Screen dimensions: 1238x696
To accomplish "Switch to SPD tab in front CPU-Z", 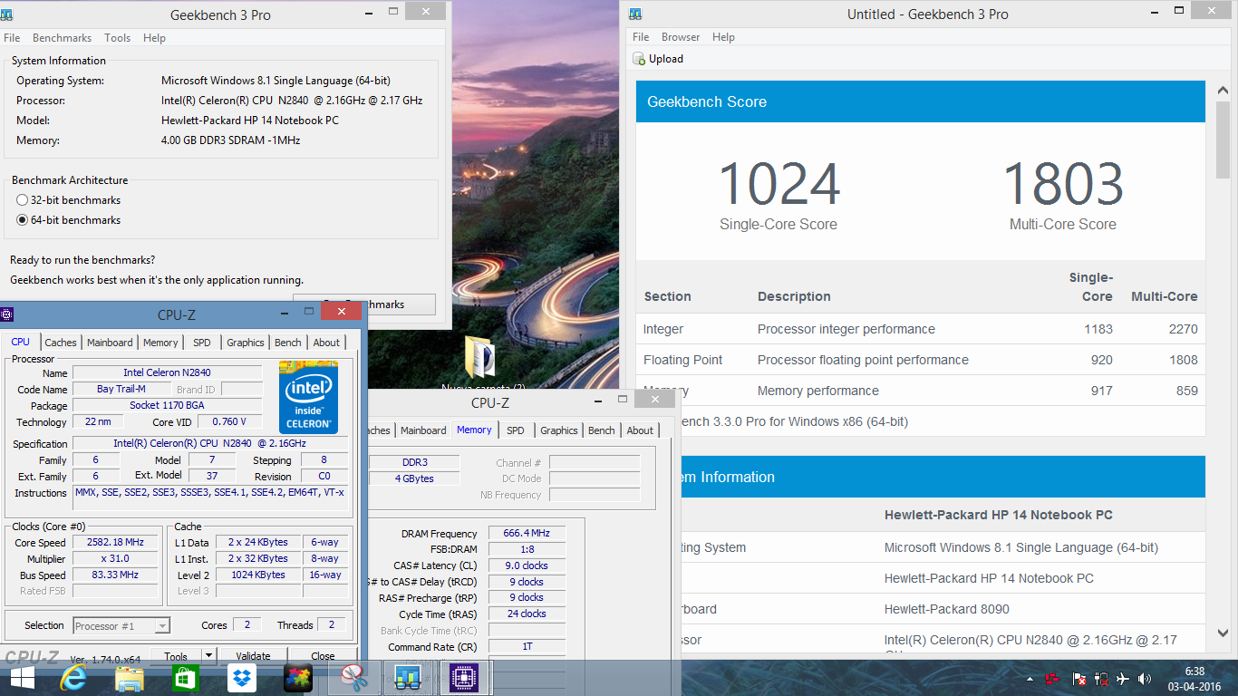I will [x=201, y=343].
